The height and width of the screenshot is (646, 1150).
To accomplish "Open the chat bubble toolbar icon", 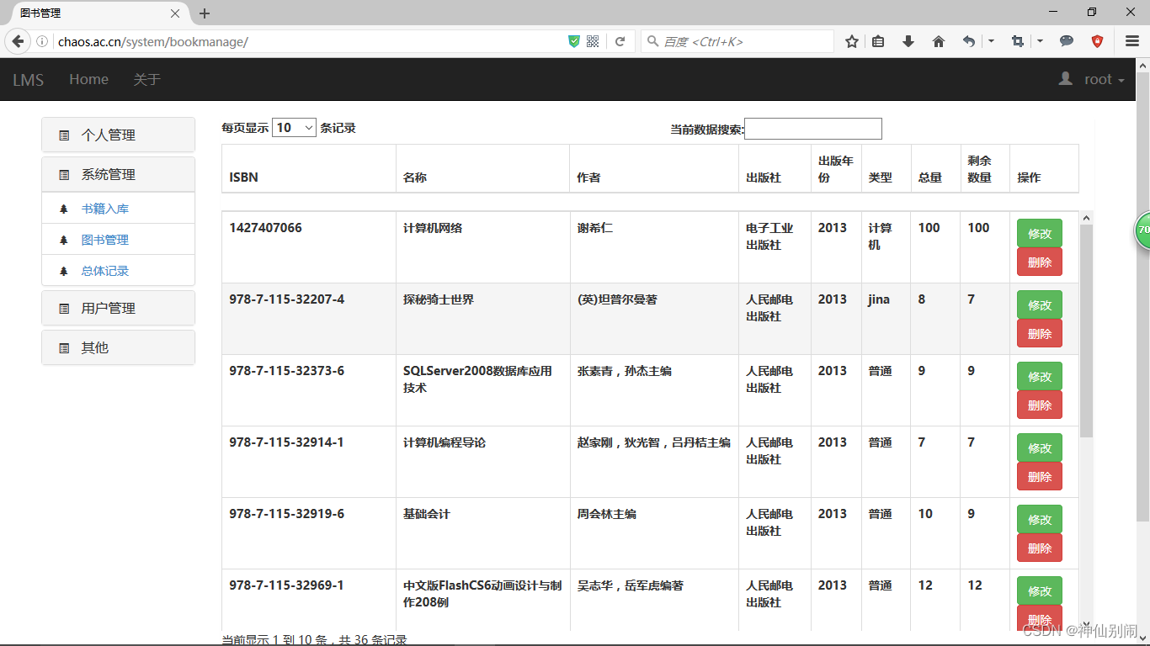I will [x=1067, y=41].
